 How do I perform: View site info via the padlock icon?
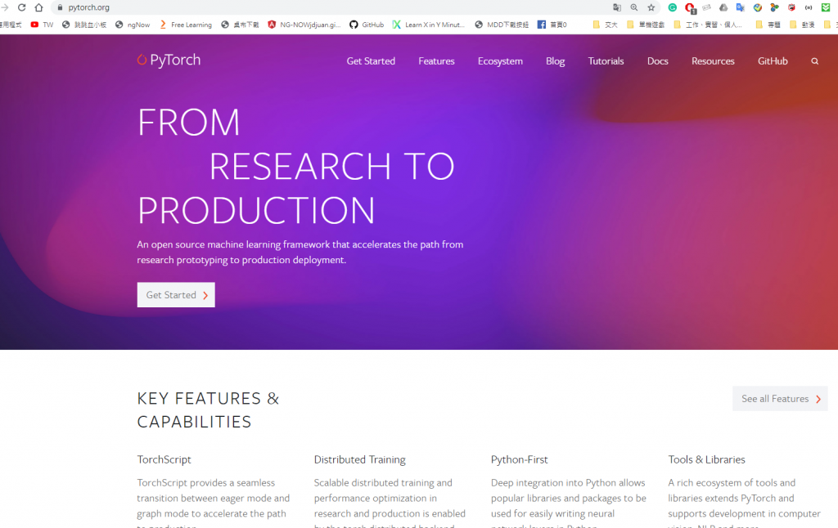tap(60, 7)
